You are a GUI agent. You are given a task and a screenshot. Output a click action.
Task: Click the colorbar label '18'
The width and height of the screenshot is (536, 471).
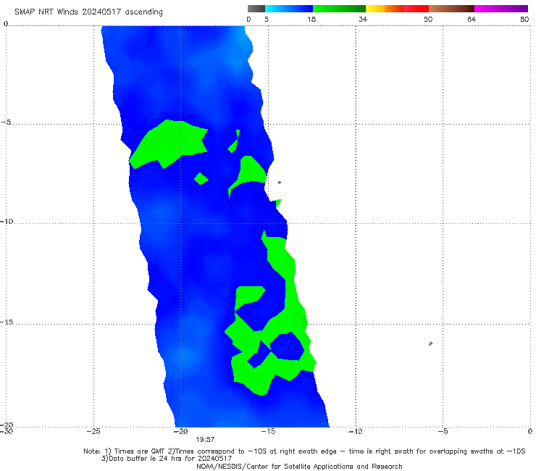click(x=311, y=19)
